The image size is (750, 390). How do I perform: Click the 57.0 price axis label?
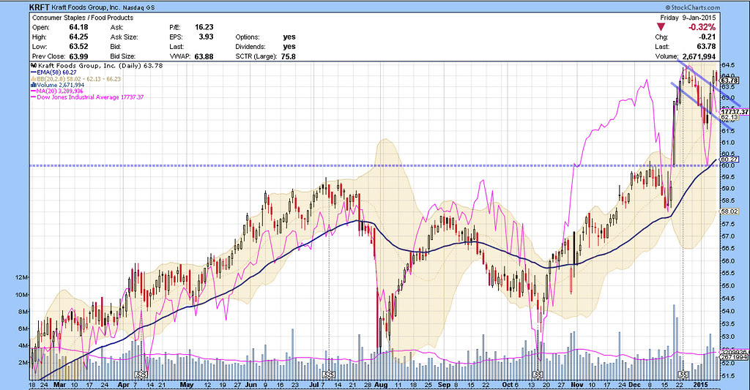point(729,236)
